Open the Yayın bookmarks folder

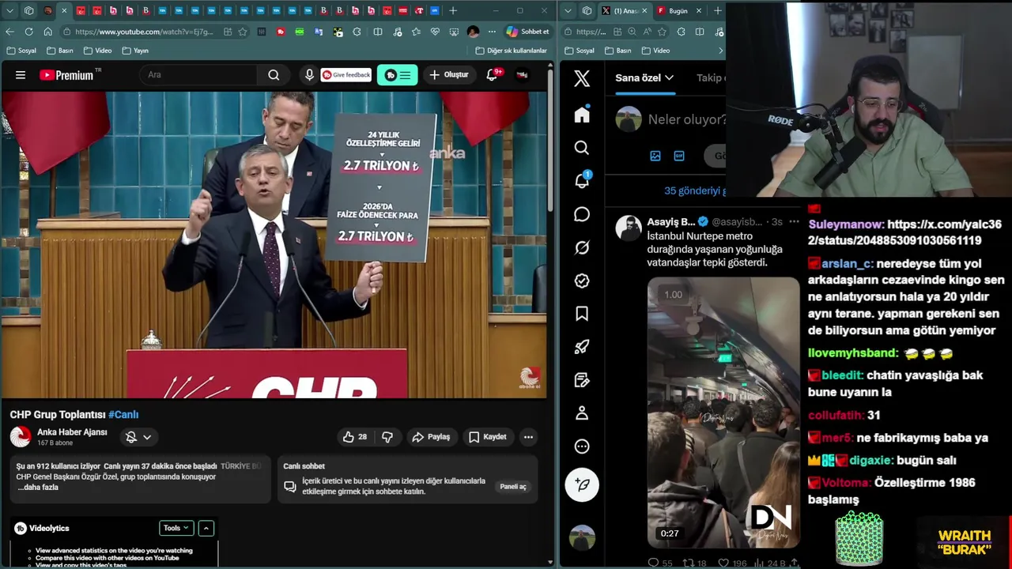click(x=135, y=51)
